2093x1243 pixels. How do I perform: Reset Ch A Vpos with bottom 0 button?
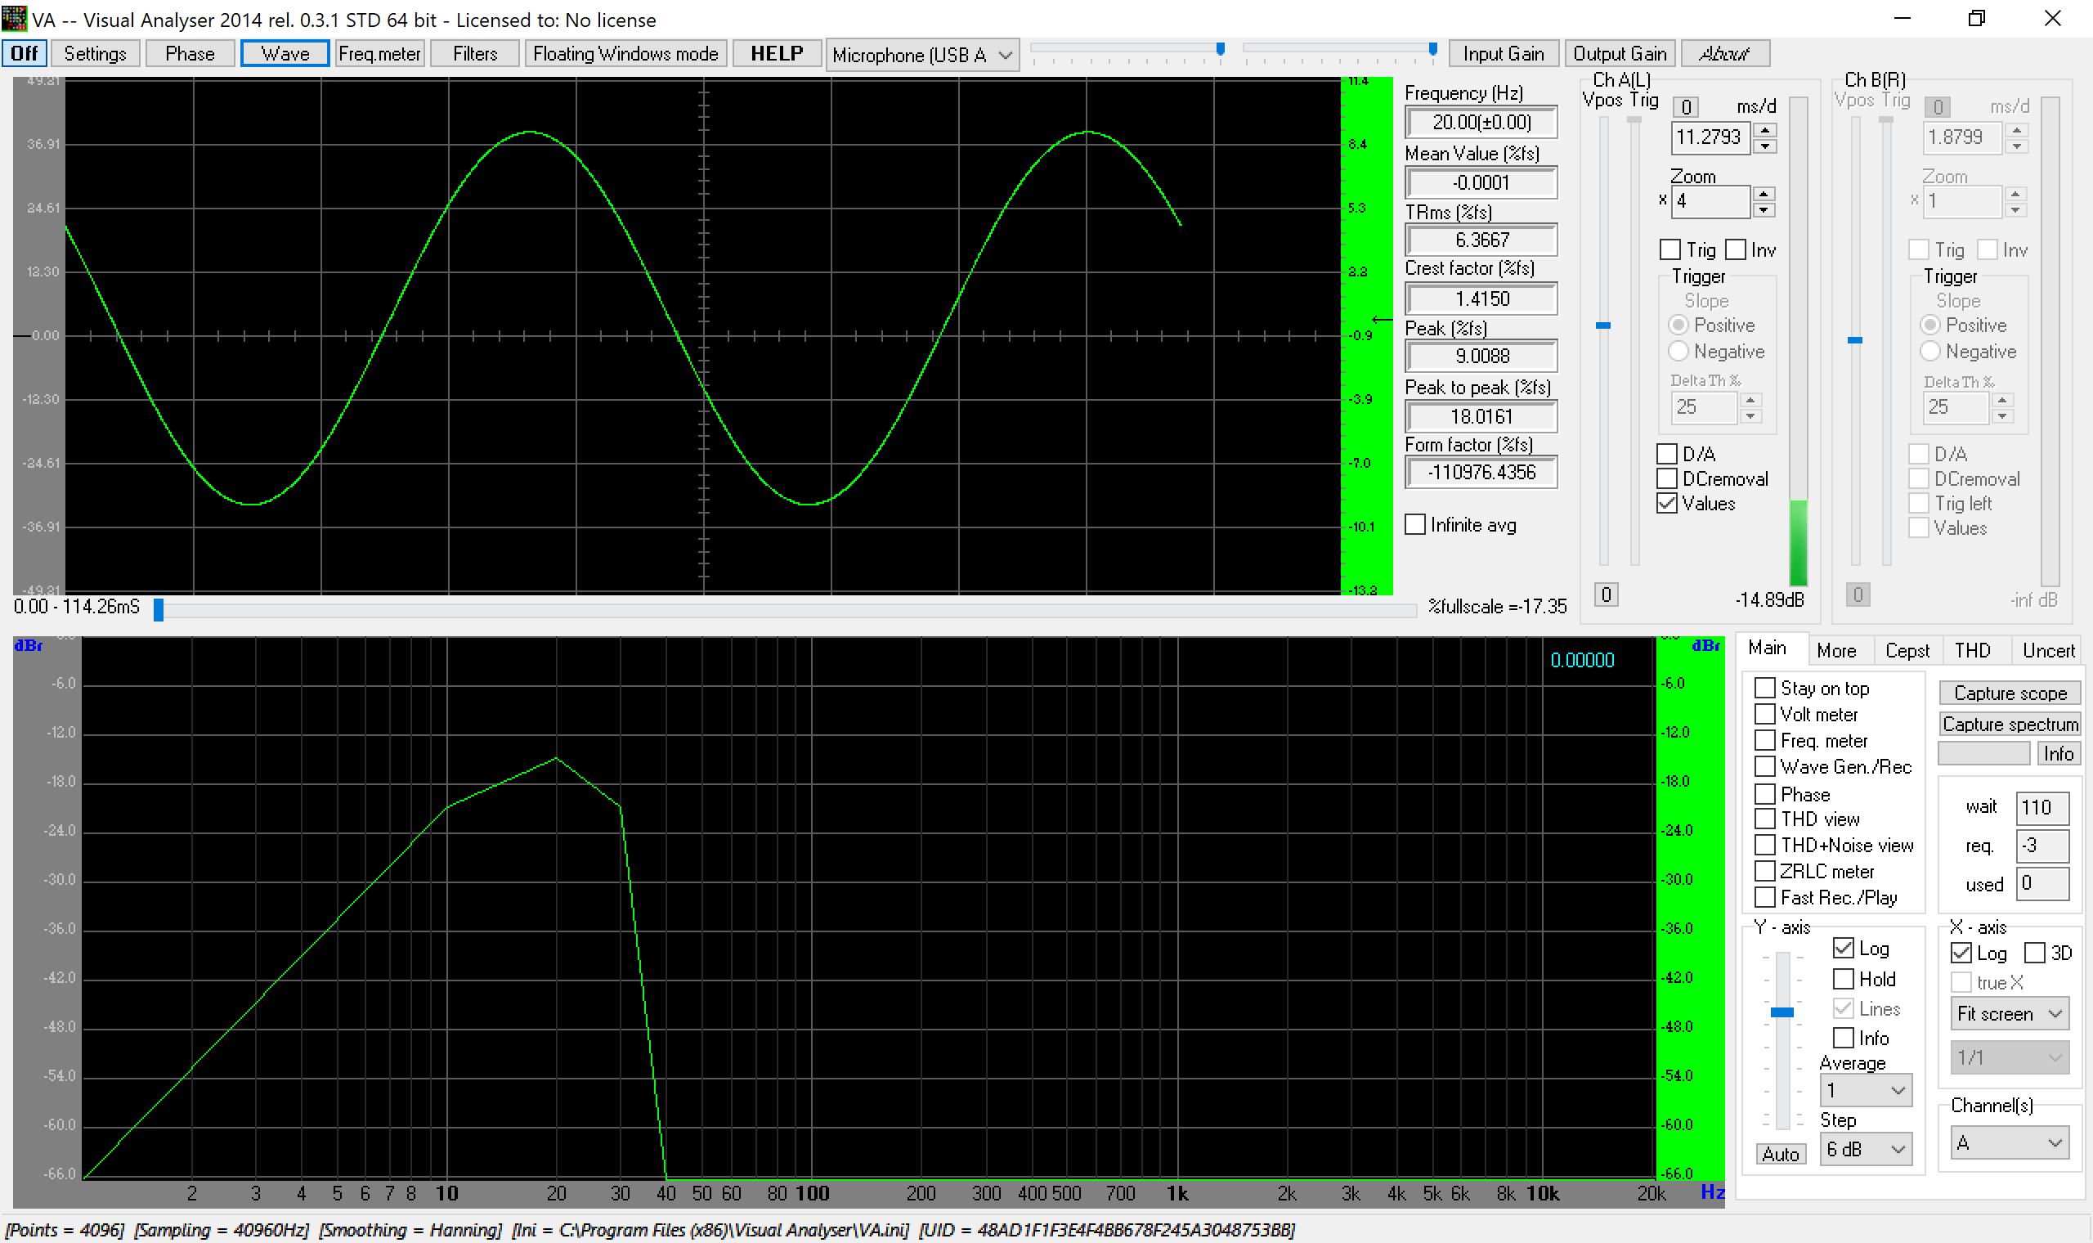pyautogui.click(x=1606, y=595)
